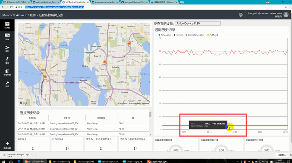Bookmark the page with the star icon

click(x=286, y=7)
